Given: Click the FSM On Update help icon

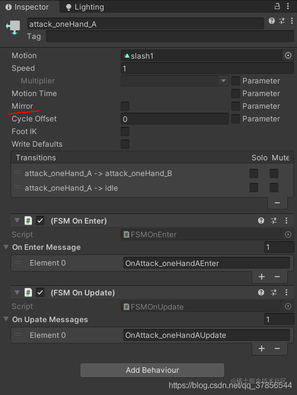Looking at the screenshot, I should pos(261,292).
